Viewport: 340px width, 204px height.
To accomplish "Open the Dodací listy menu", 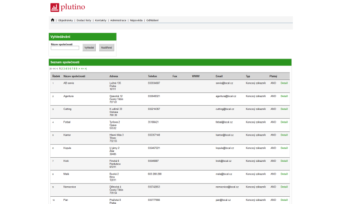I will [84, 20].
